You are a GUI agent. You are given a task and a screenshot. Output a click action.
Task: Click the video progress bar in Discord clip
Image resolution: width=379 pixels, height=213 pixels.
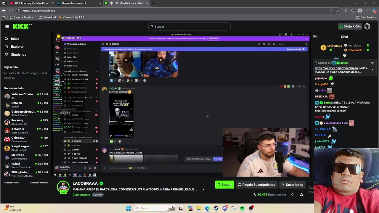click(x=119, y=136)
